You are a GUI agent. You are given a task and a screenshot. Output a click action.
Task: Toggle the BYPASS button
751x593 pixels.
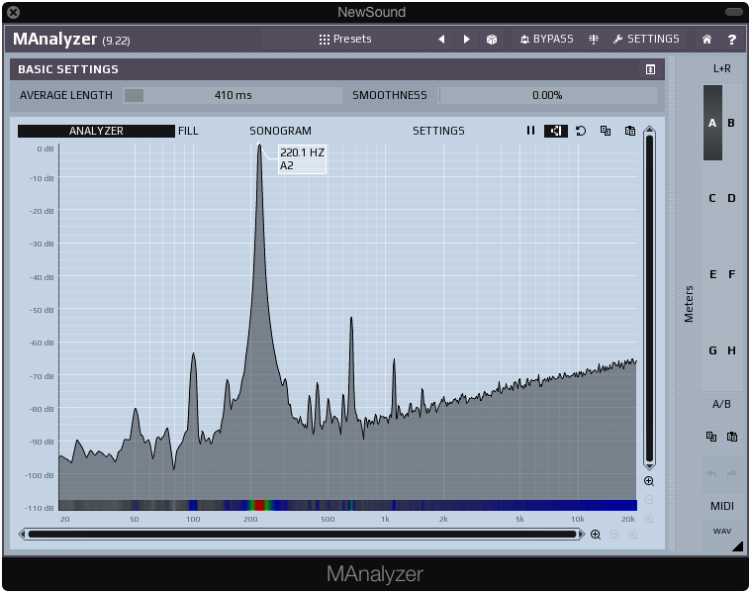(x=546, y=40)
